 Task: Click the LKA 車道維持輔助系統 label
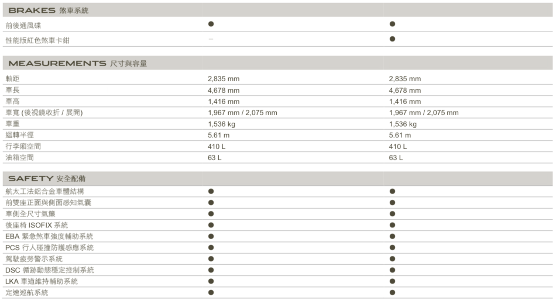42,282
